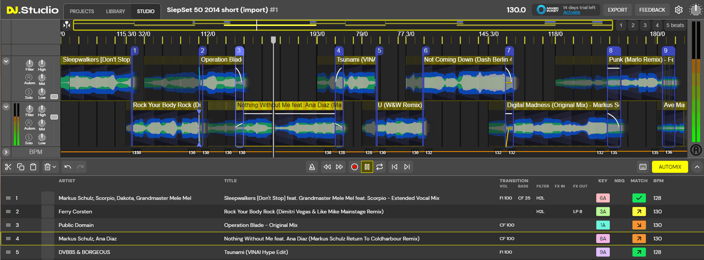The image size is (704, 260).
Task: Toggle Autom. on the top track
Action: [x=29, y=77]
